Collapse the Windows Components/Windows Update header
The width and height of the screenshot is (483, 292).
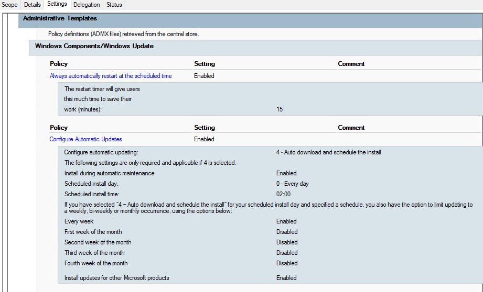pos(256,47)
